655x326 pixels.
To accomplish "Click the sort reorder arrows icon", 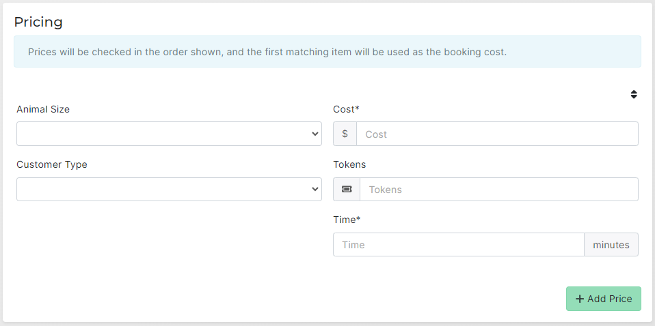I will pos(634,95).
